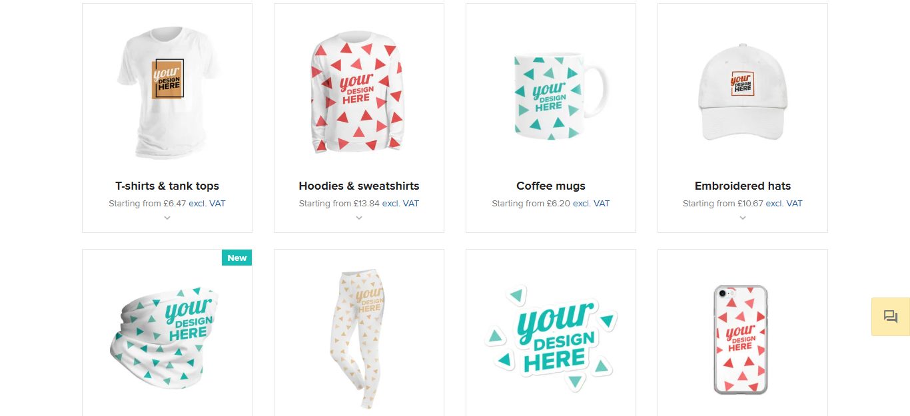Image resolution: width=910 pixels, height=416 pixels.
Task: Open T-shirts & tank tops title
Action: click(167, 186)
